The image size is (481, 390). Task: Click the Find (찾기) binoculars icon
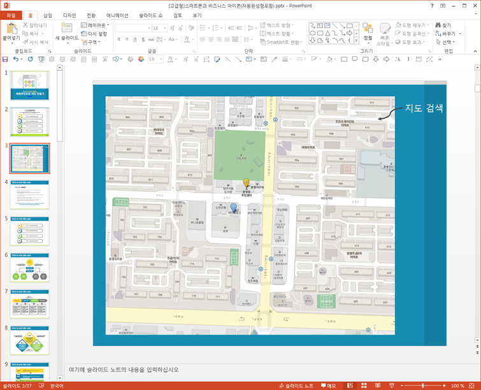point(438,25)
